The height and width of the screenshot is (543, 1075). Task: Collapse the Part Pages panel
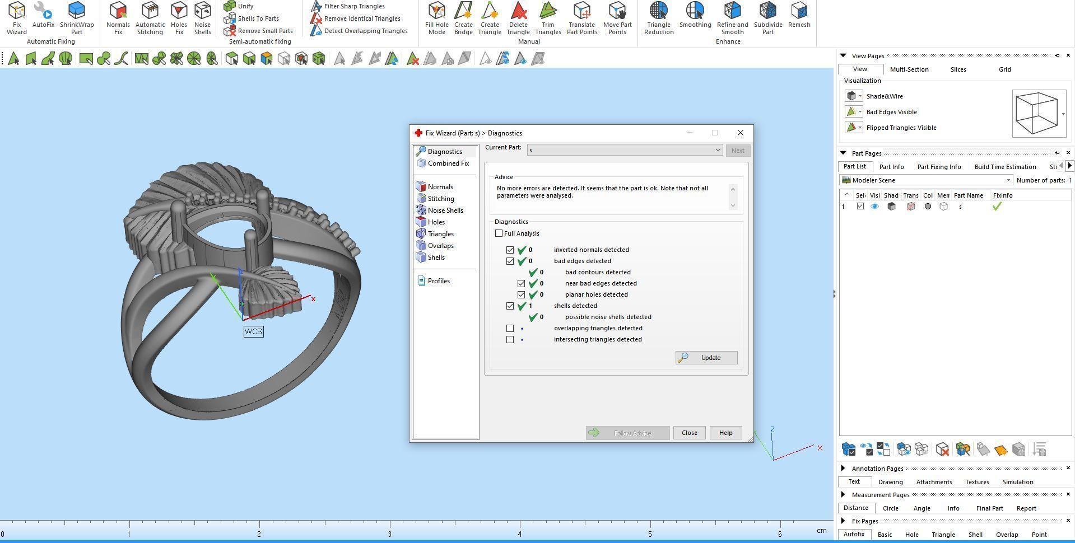843,153
